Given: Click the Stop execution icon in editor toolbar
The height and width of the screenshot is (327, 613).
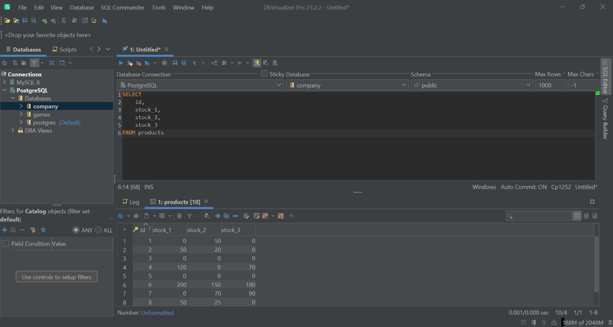Looking at the screenshot, I should tap(164, 63).
